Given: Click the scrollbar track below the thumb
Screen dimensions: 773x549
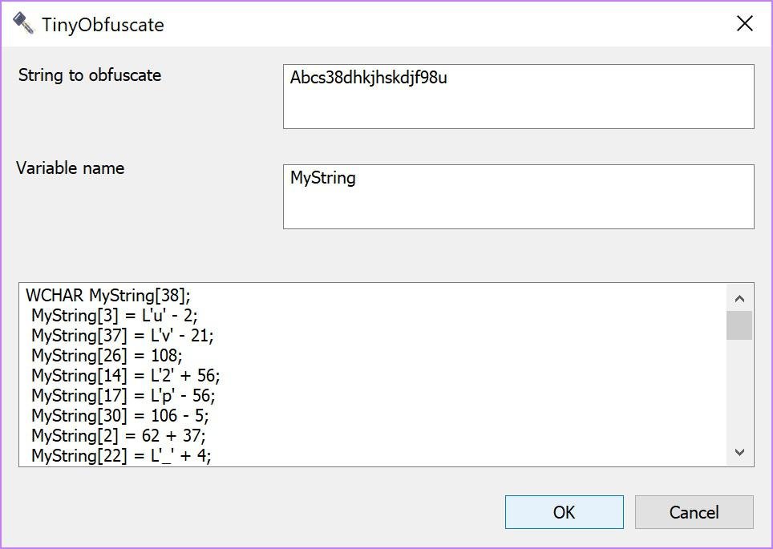Looking at the screenshot, I should tap(739, 393).
